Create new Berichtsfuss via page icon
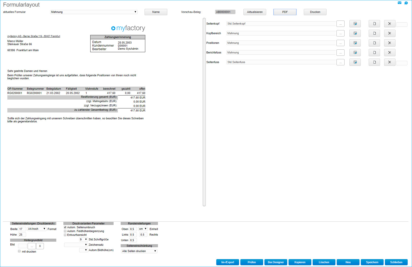Screen dimensions: 412x267 click(374, 52)
